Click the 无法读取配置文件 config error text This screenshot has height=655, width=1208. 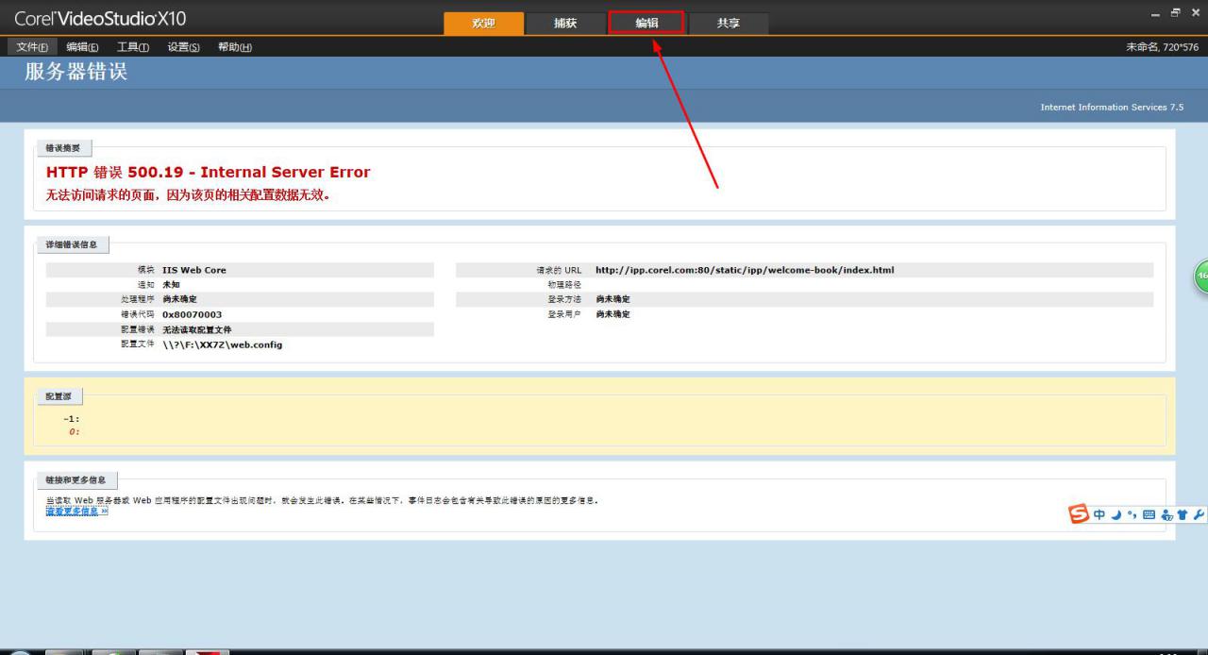click(x=196, y=329)
